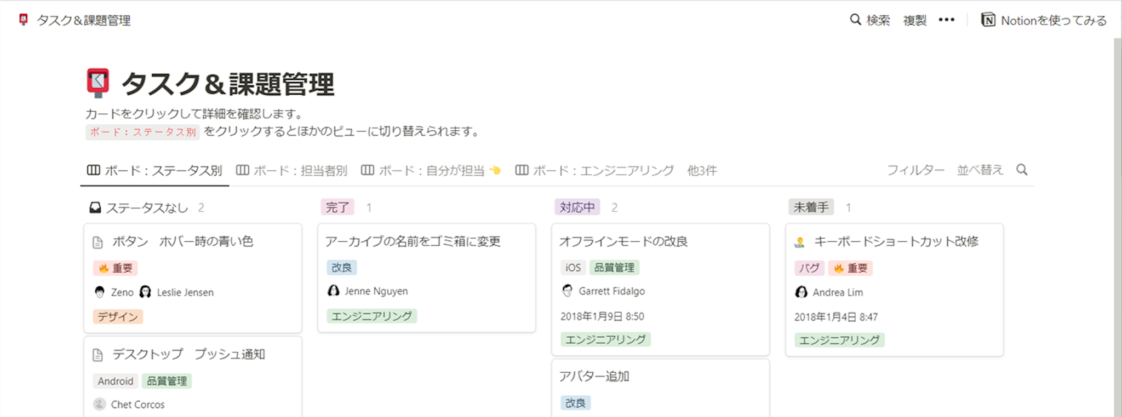Click the iOS tag on オフラインモードの改良 card
The height and width of the screenshot is (417, 1122).
pos(573,268)
